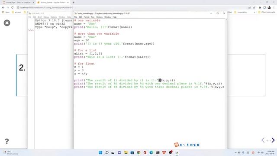Viewport: 277px width, 156px height.
Task: Click browser back arrow
Action: (x=3, y=7)
